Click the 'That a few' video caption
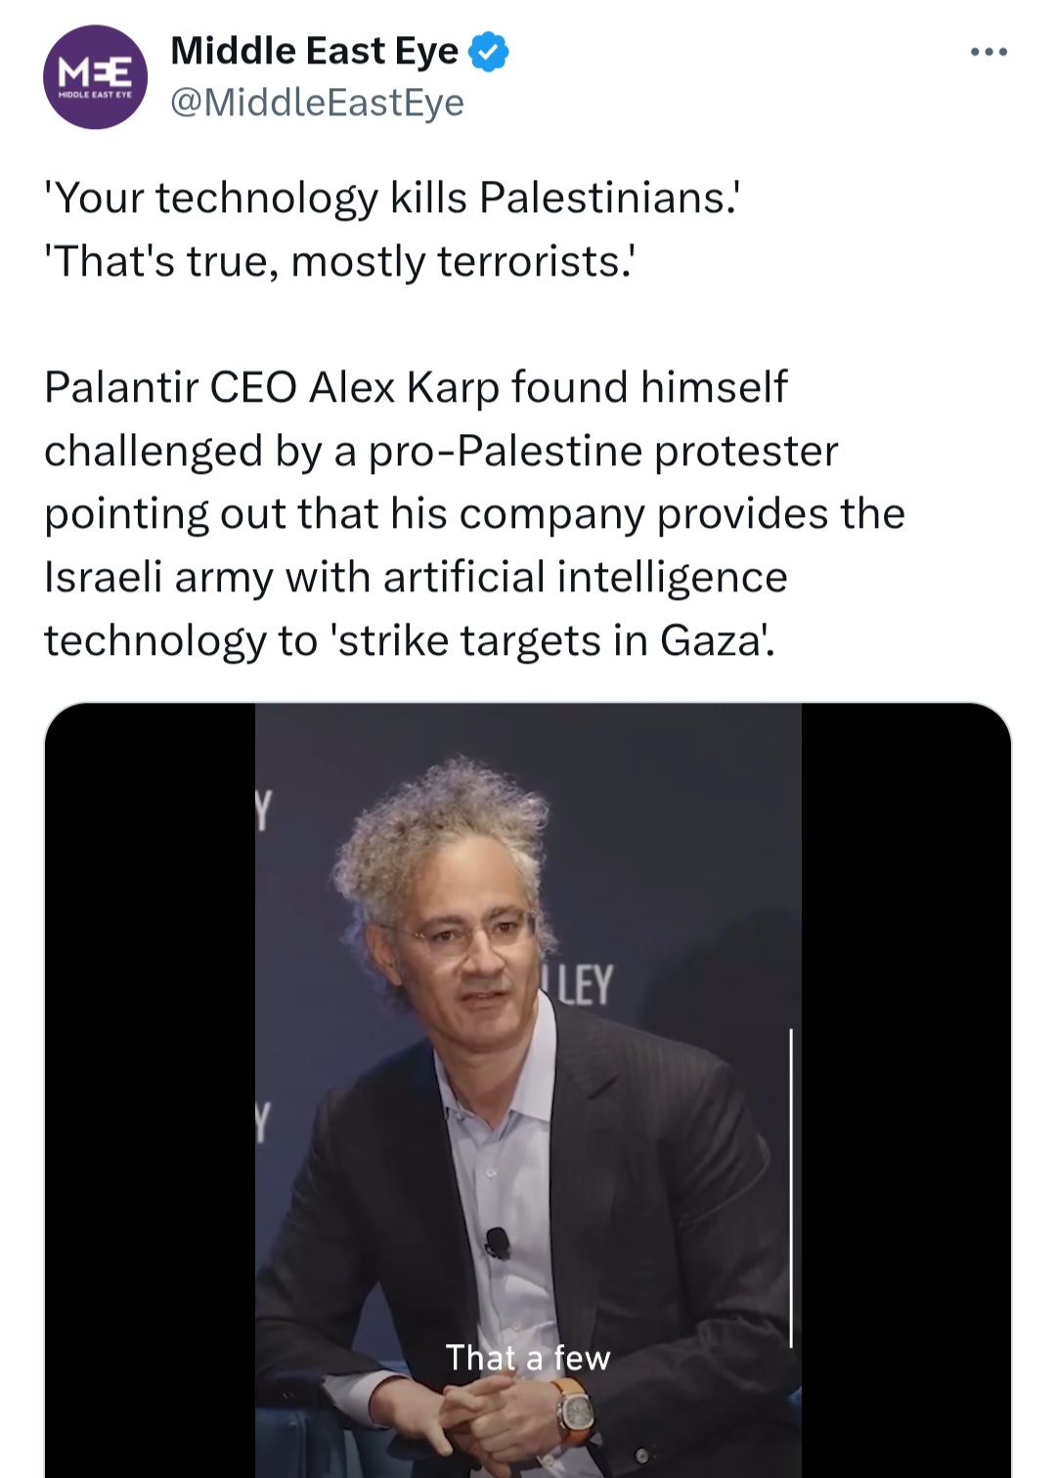 528,1358
